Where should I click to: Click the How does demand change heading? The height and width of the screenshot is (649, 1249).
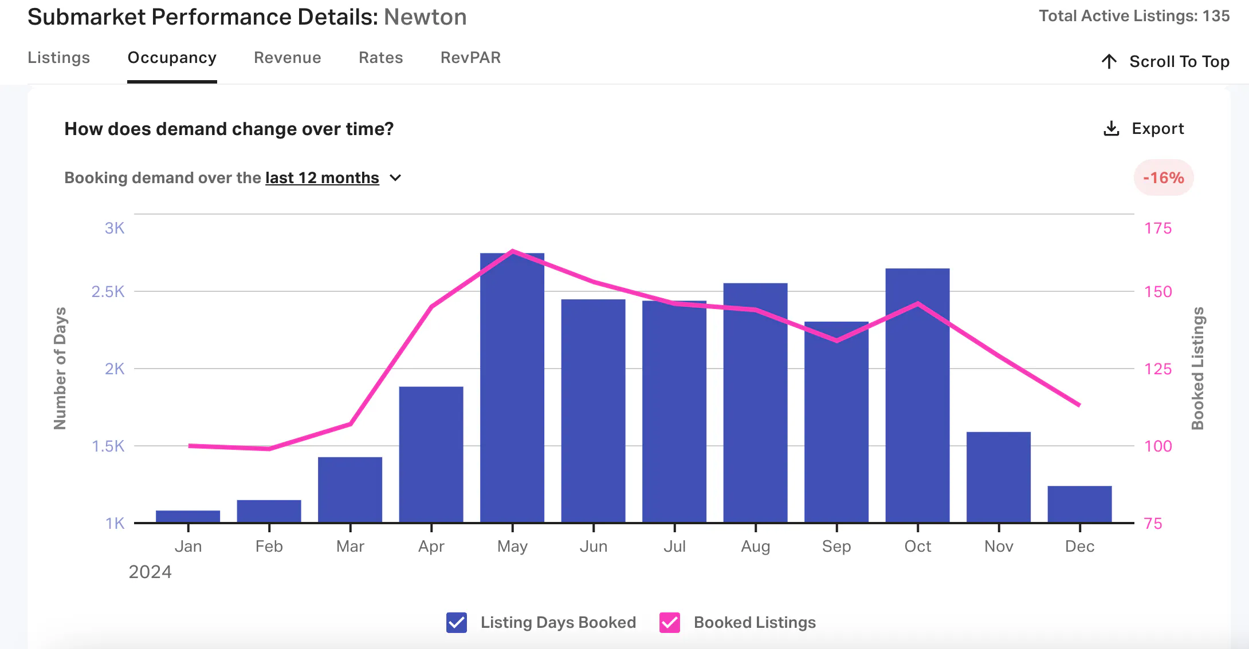229,129
